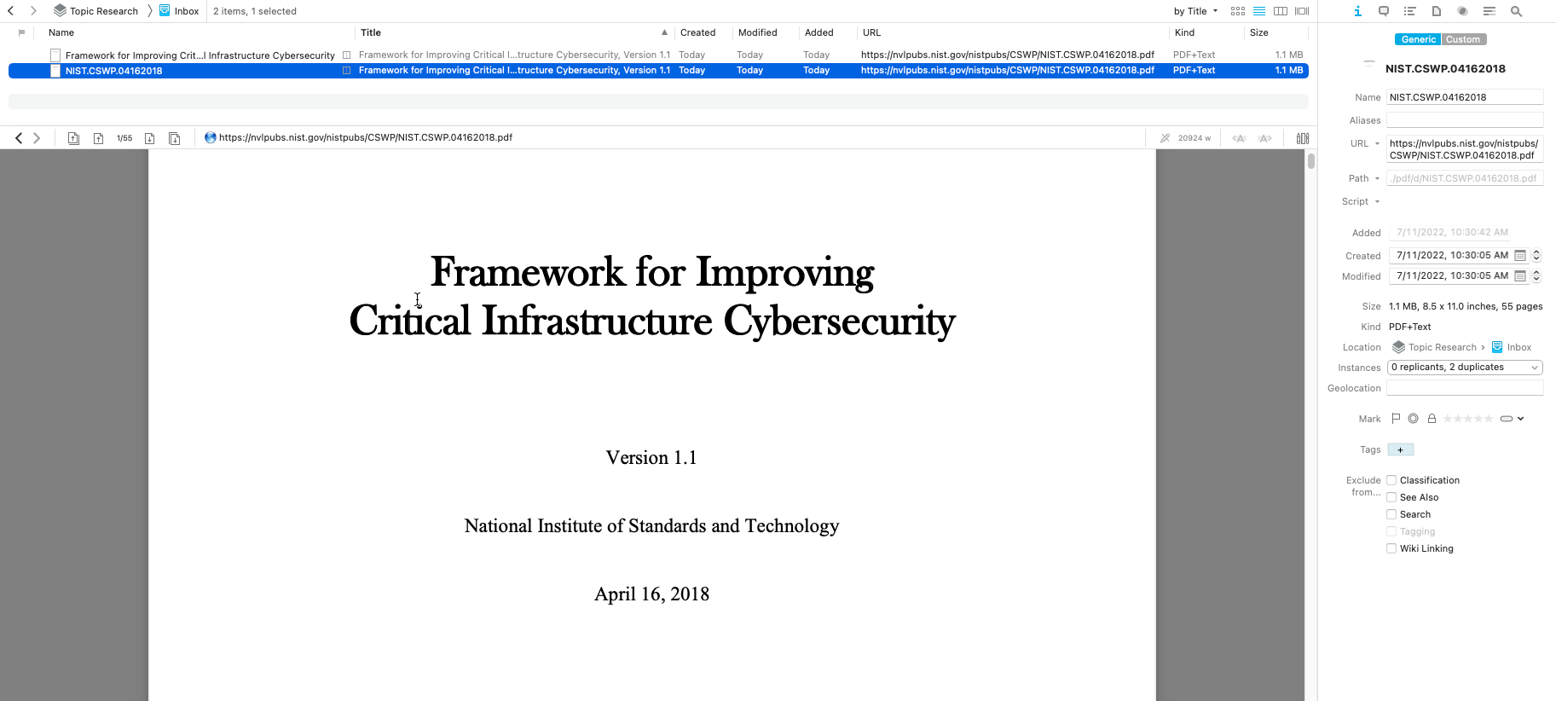This screenshot has height=701, width=1556.
Task: Open the Info inspector icon
Action: pyautogui.click(x=1357, y=11)
